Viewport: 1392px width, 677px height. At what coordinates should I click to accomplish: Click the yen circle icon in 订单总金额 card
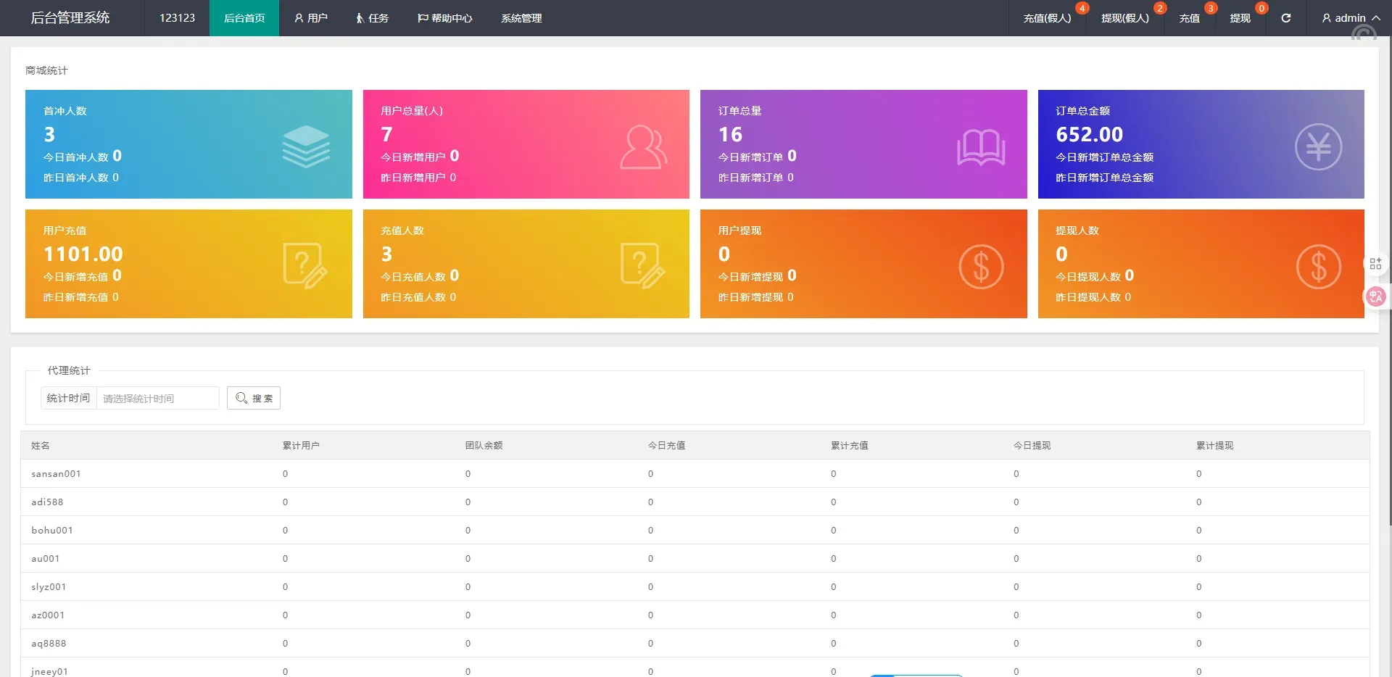point(1317,147)
